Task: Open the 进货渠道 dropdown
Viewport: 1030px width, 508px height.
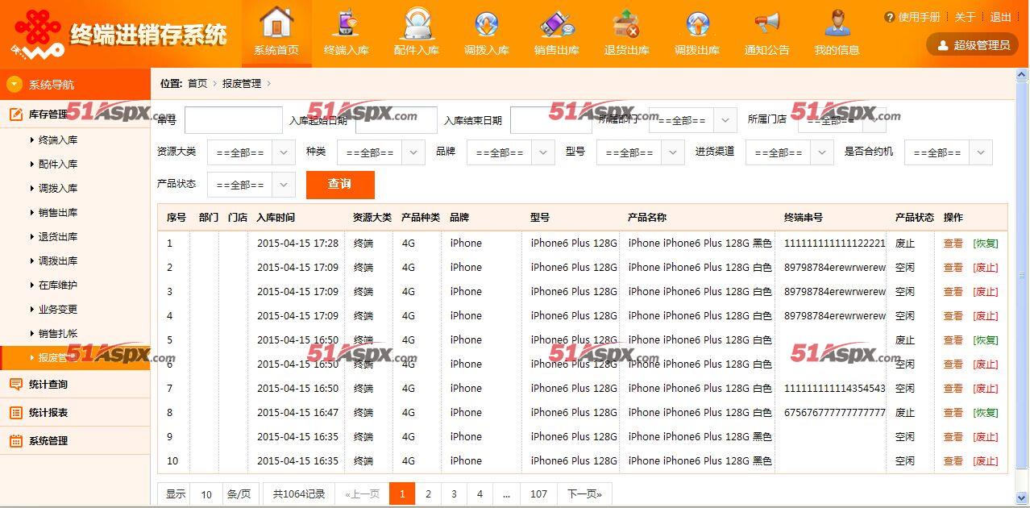Action: [x=790, y=152]
